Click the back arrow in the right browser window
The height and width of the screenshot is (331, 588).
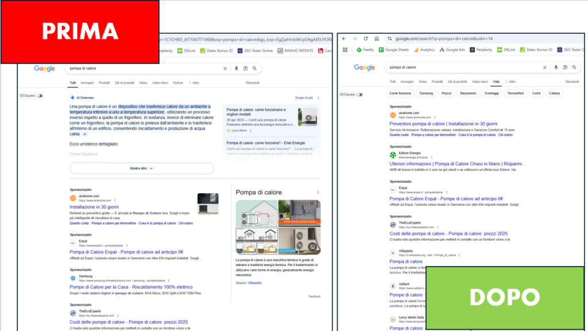[344, 39]
